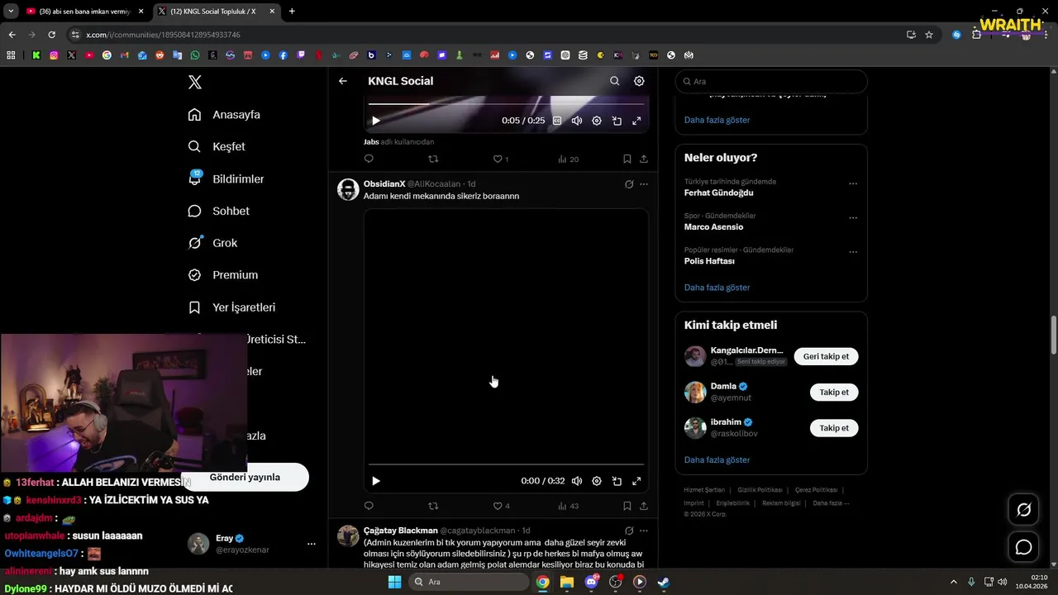Viewport: 1058px width, 595px height.
Task: Click Geri takip et for Kangalcılar.Dern
Action: [x=827, y=356]
